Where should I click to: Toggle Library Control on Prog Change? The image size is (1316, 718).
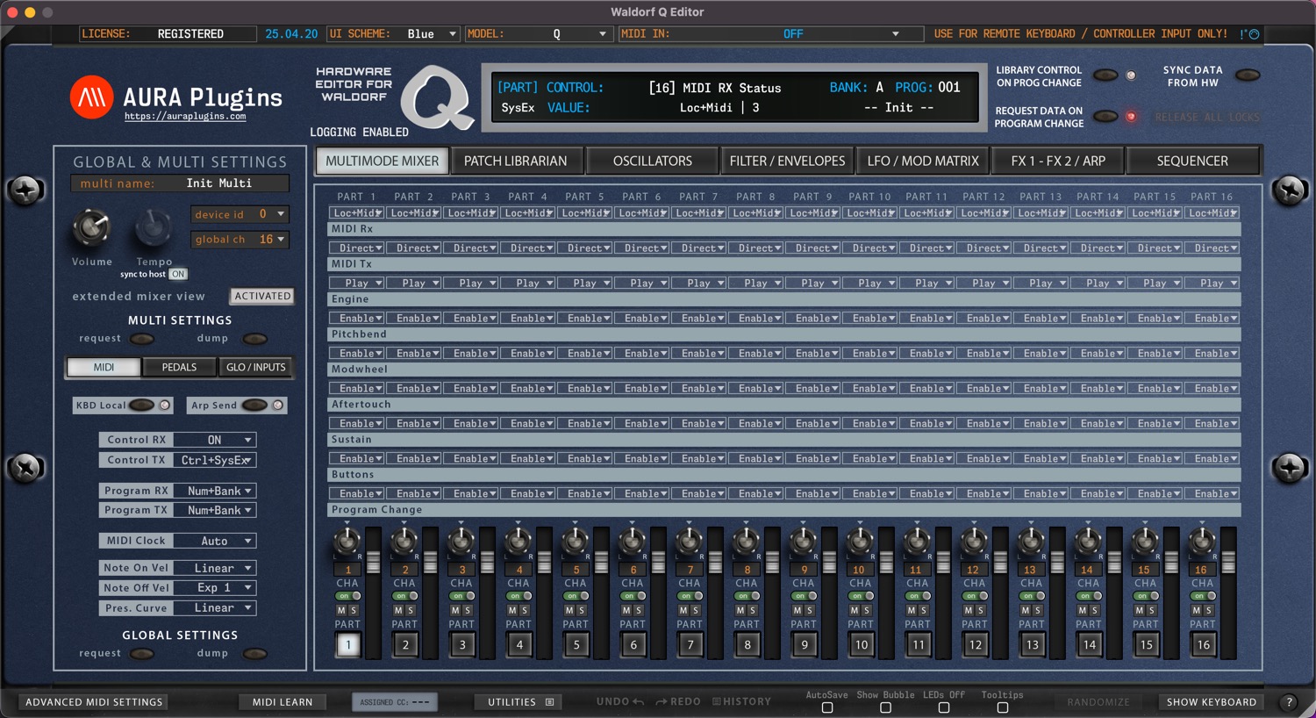click(1105, 75)
